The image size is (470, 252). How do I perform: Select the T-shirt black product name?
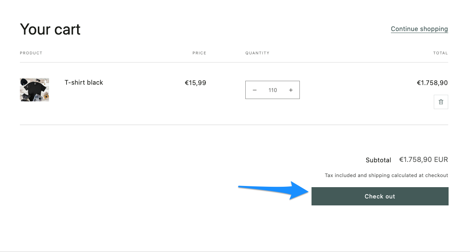click(84, 82)
